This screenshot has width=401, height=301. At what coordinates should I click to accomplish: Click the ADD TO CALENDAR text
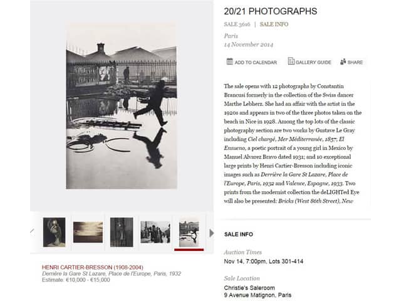[x=256, y=62]
